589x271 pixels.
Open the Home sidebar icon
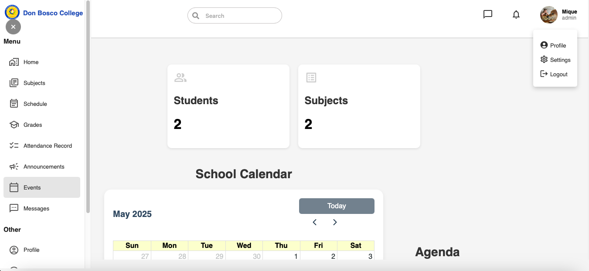click(14, 62)
